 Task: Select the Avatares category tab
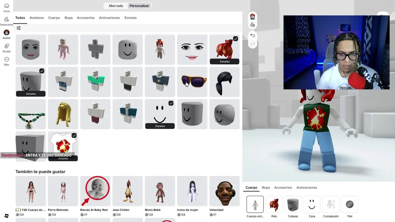click(x=37, y=18)
